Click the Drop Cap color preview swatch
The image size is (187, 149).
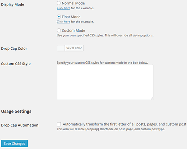point(61,48)
